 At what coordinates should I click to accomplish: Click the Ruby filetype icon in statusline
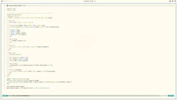click(9, 96)
